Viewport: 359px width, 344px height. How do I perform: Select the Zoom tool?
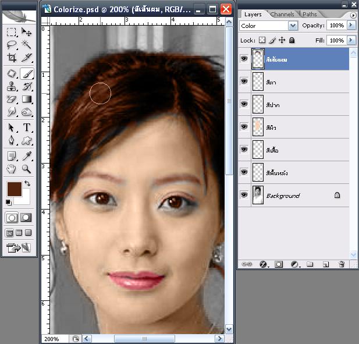pyautogui.click(x=27, y=169)
